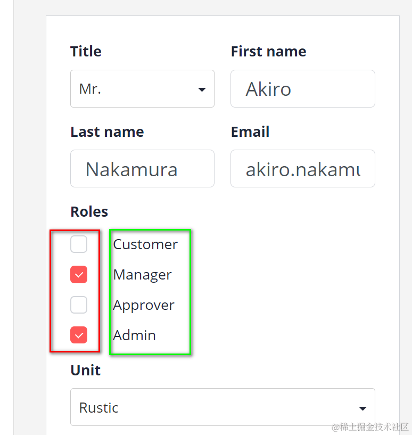
Task: Enable the Customer role checkbox
Action: click(79, 244)
